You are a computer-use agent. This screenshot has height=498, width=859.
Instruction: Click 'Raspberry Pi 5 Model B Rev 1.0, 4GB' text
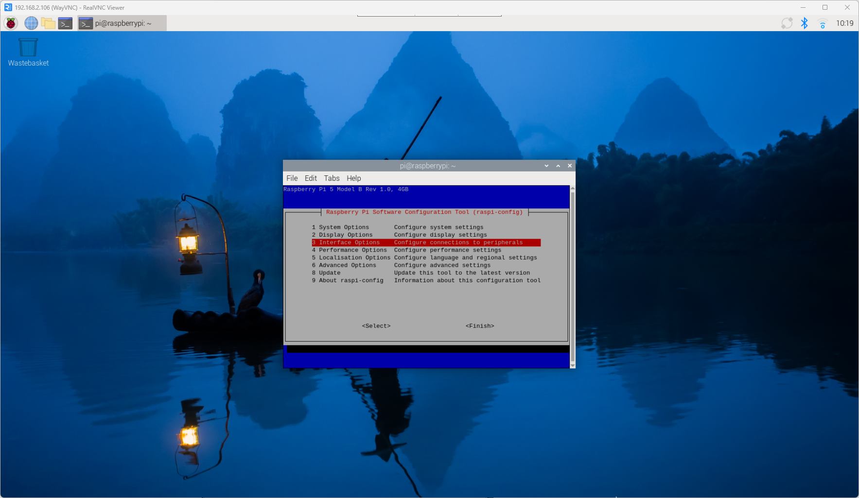pyautogui.click(x=346, y=189)
